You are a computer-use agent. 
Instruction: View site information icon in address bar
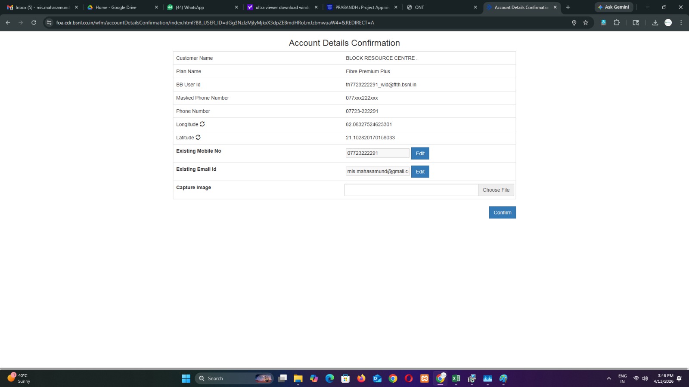coord(49,23)
